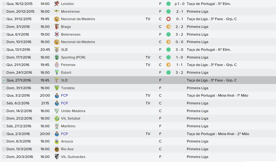Screen dimensions: 276x162
Task: Click the Leixões club badge
Action: [x=56, y=4]
